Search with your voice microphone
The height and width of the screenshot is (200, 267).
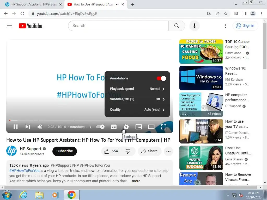coord(195,26)
